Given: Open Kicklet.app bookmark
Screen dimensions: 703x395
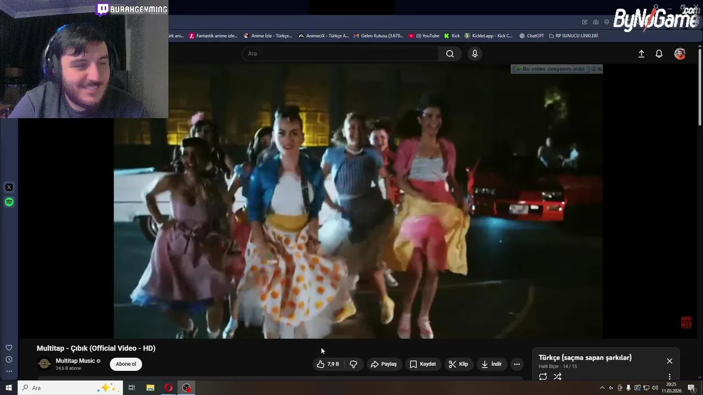Looking at the screenshot, I should pyautogui.click(x=488, y=36).
